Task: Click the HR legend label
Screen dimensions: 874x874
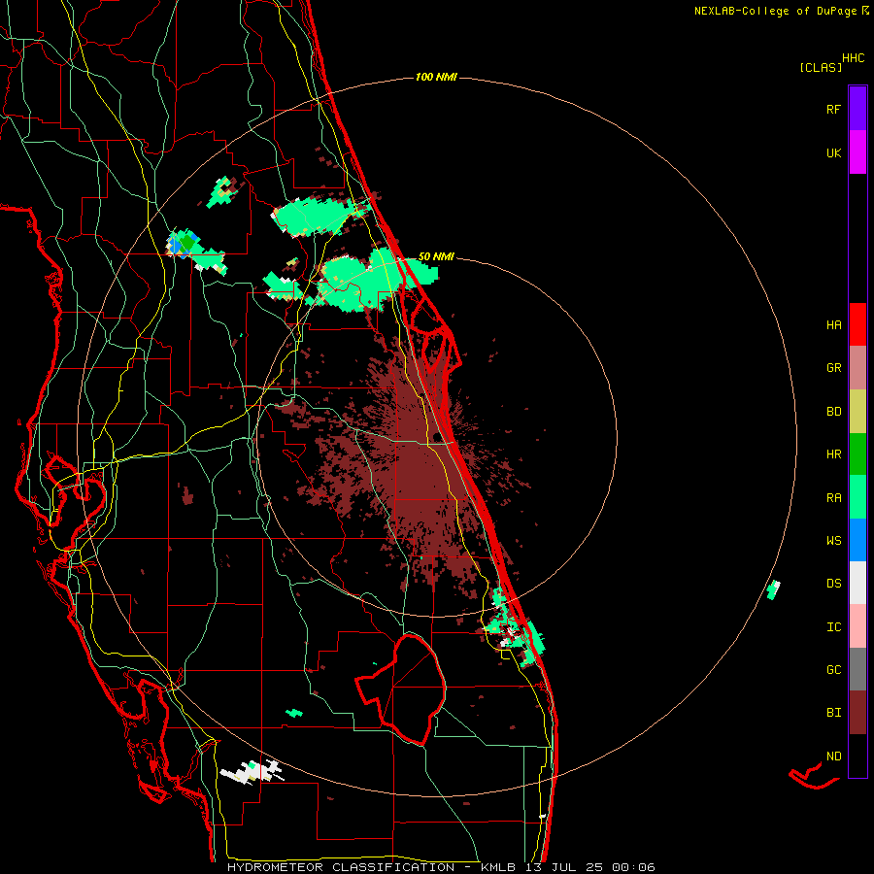Action: [833, 454]
